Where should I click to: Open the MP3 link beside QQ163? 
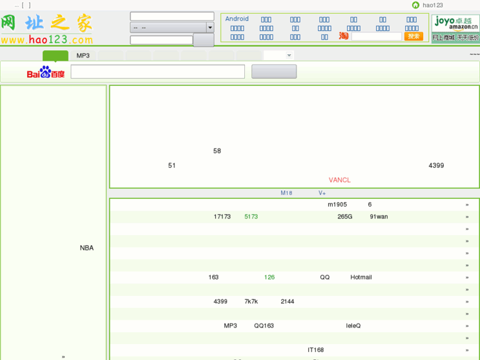(x=230, y=326)
